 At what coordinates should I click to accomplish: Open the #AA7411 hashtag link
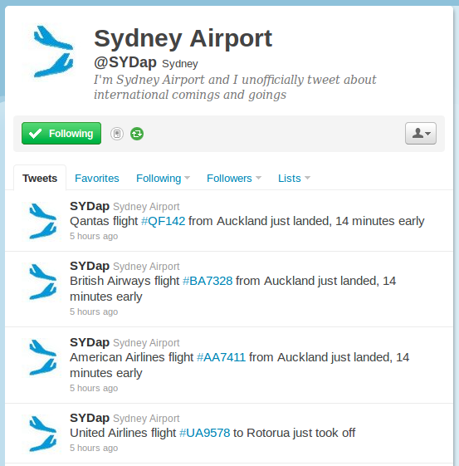click(x=221, y=357)
